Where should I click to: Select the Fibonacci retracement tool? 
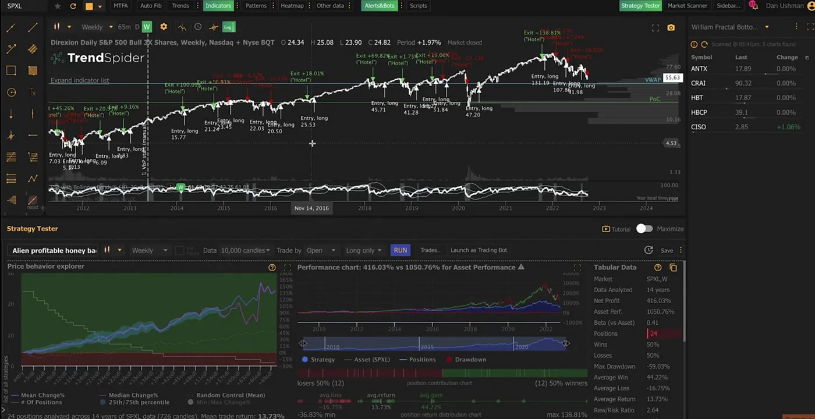(11, 157)
